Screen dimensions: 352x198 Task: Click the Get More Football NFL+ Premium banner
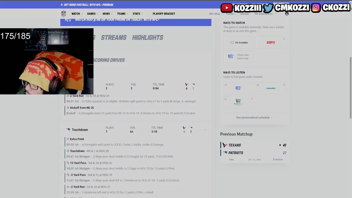pos(87,5)
